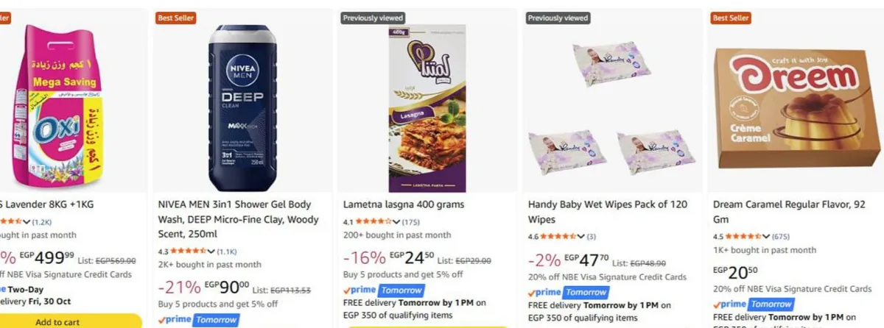Click Previously viewed badge above Handy wipes
The height and width of the screenshot is (328, 884).
point(558,18)
